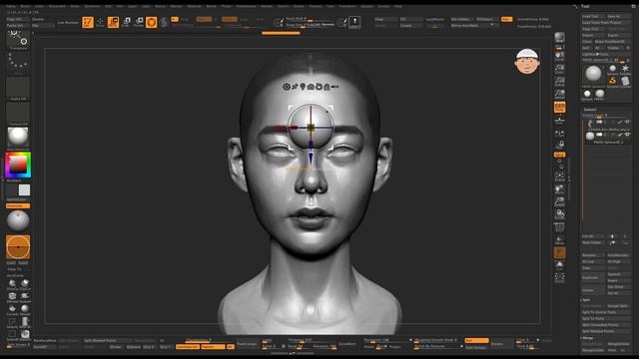Click the Frame mesh icon
Image resolution: width=639 pixels, height=359 pixels.
point(559,178)
